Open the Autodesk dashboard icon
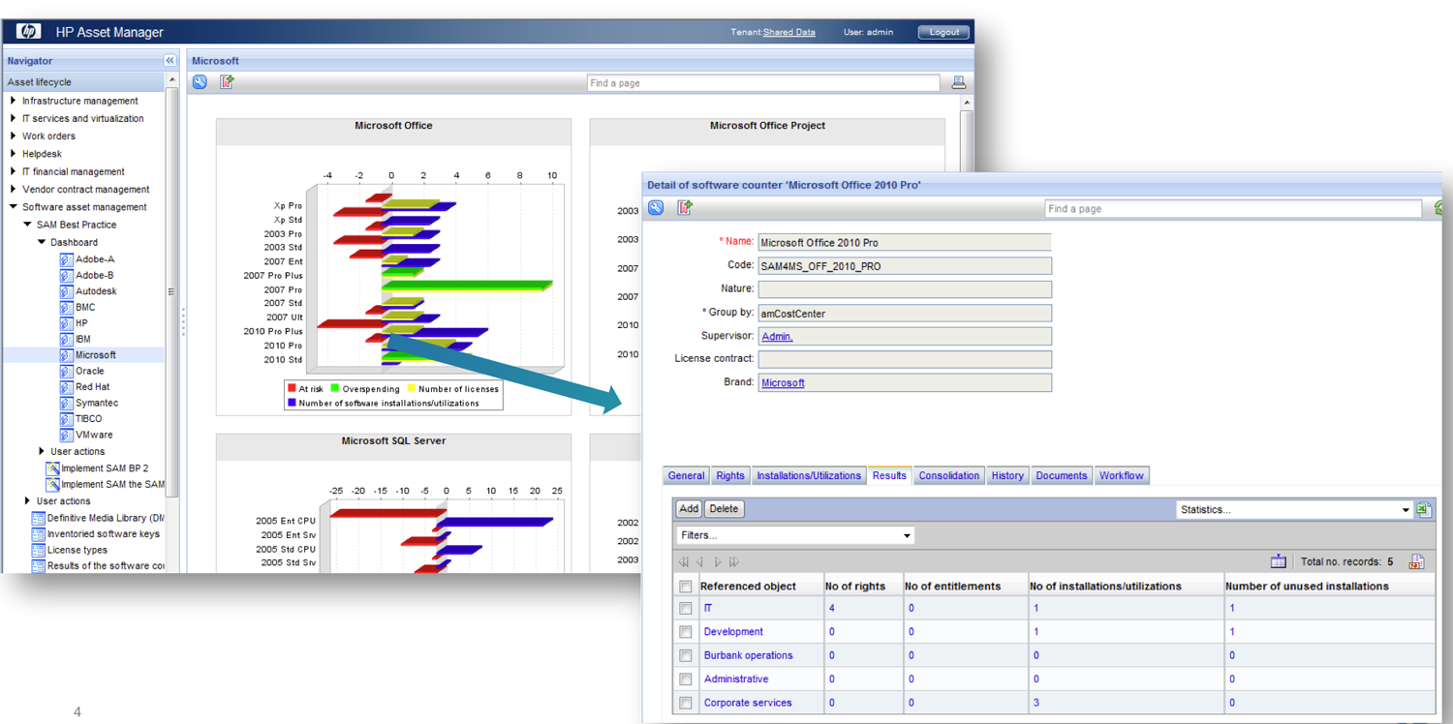 [66, 291]
